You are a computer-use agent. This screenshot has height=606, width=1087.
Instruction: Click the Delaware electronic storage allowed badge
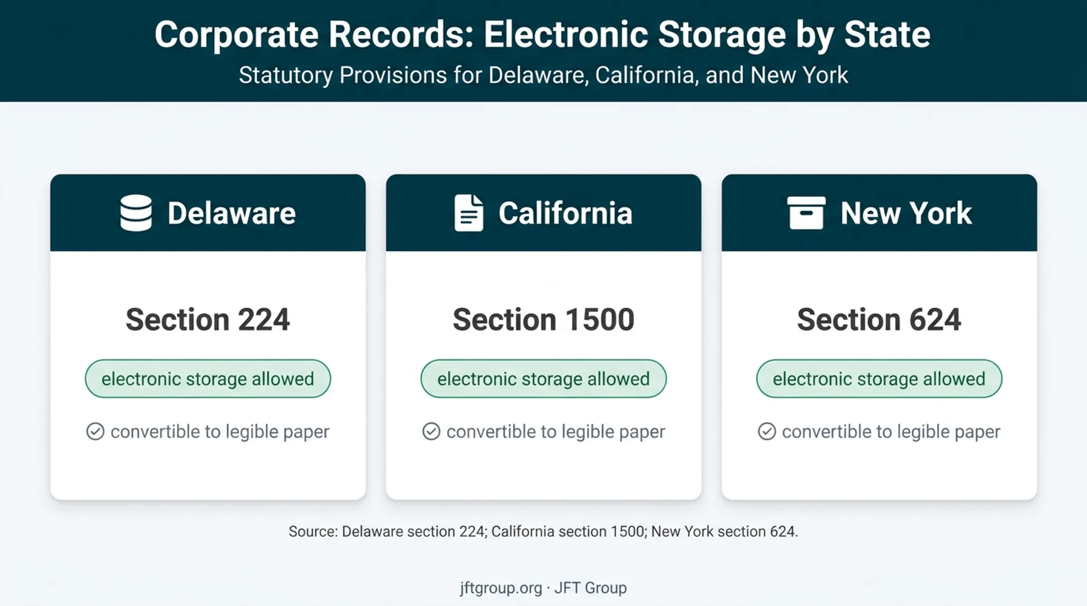tap(208, 379)
